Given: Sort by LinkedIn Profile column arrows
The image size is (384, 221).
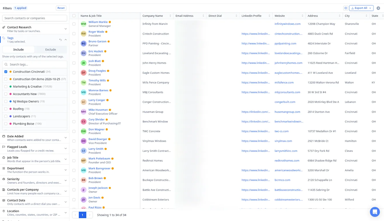Looking at the screenshot, I should 269,16.
